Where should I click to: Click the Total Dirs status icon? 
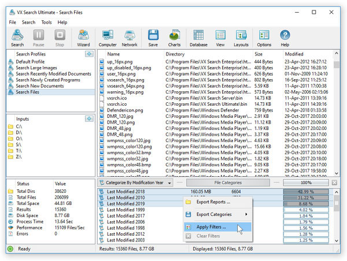pos(10,191)
